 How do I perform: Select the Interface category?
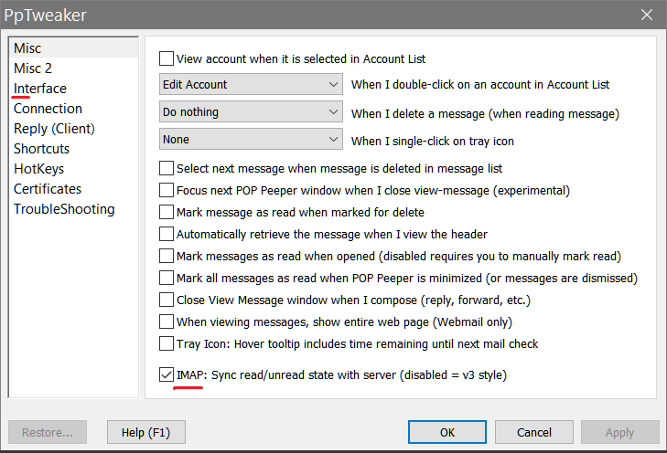coord(40,89)
